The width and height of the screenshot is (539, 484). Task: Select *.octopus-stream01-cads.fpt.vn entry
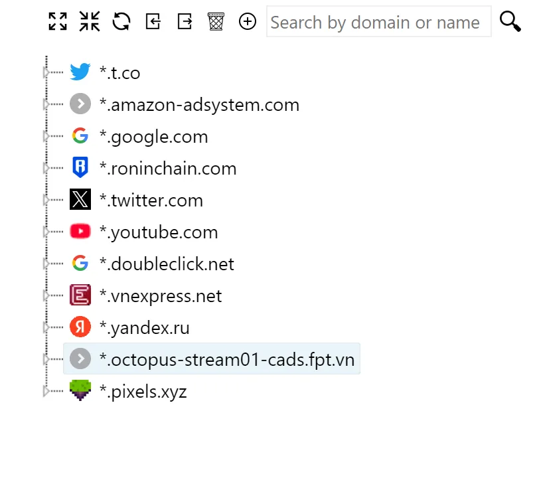226,360
